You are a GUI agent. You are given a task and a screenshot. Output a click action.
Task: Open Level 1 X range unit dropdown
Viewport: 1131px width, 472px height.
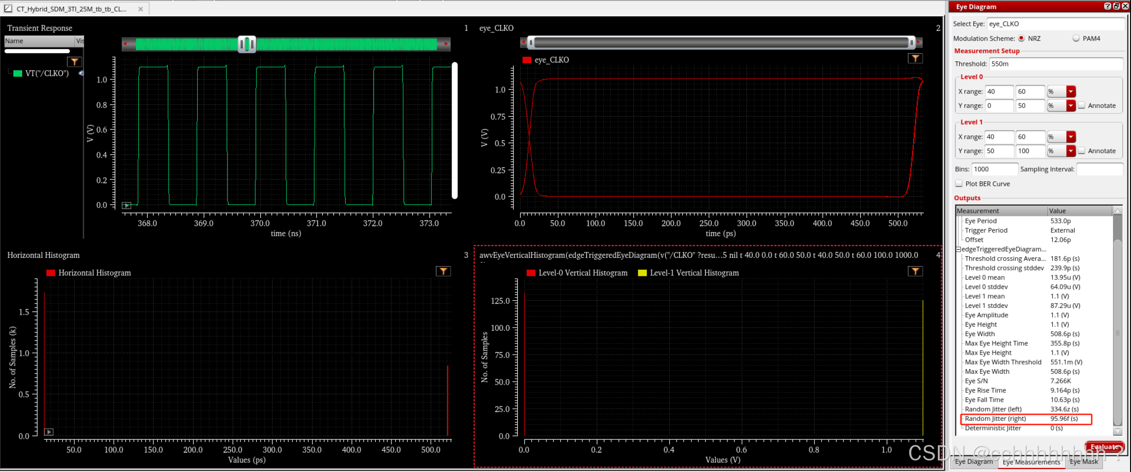click(1071, 137)
